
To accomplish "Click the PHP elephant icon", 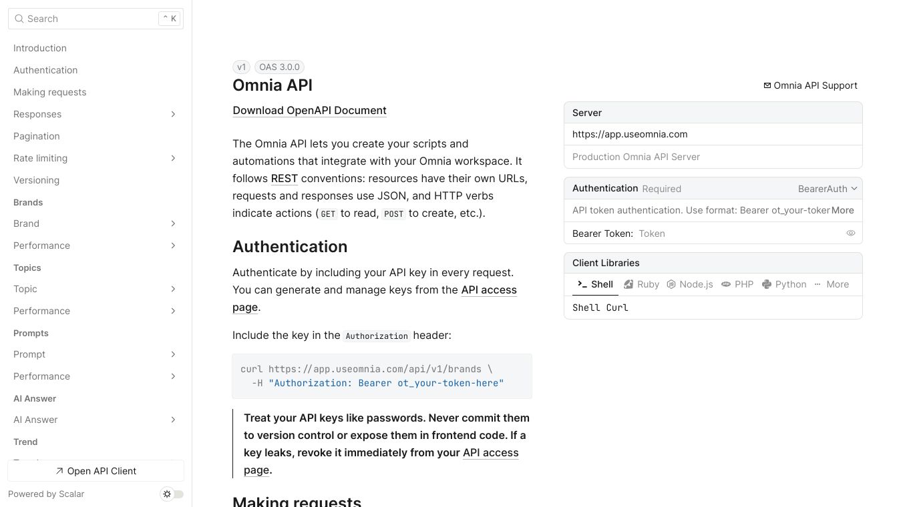I will pyautogui.click(x=726, y=284).
